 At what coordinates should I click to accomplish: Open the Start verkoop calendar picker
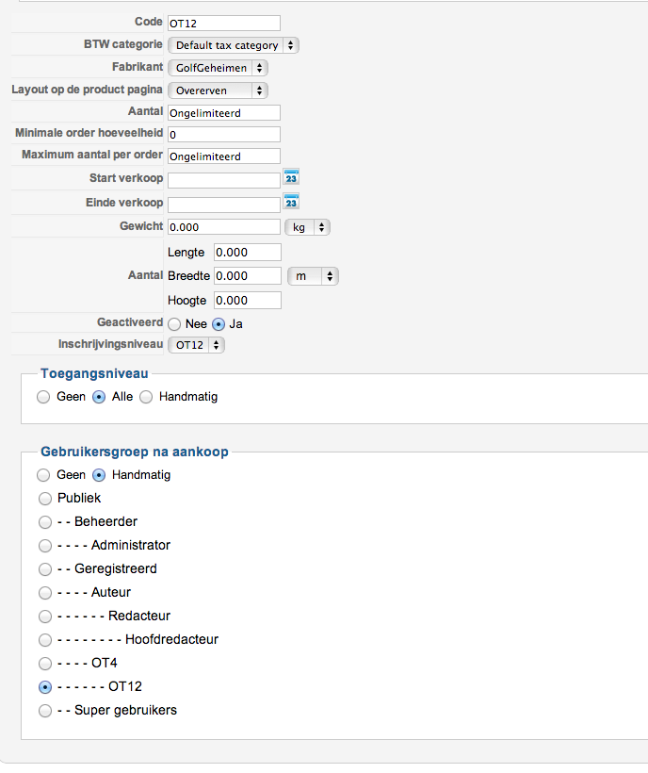point(292,179)
